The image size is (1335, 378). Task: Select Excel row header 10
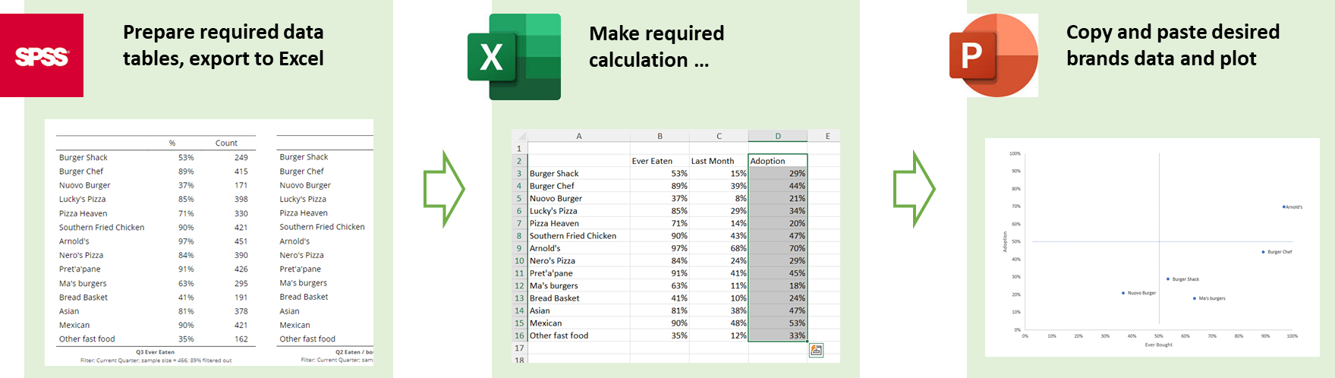pos(519,260)
